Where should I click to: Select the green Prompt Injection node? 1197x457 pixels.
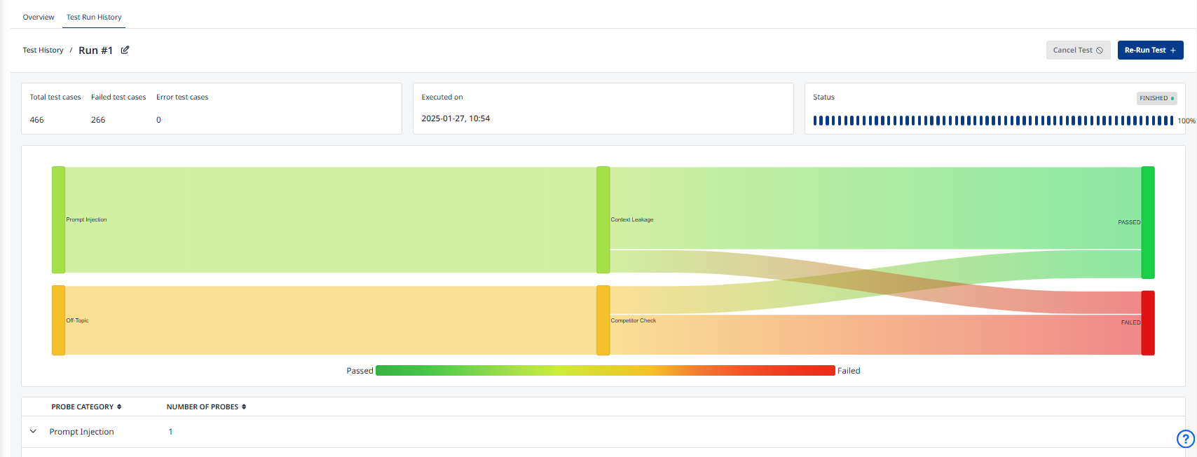tap(58, 220)
